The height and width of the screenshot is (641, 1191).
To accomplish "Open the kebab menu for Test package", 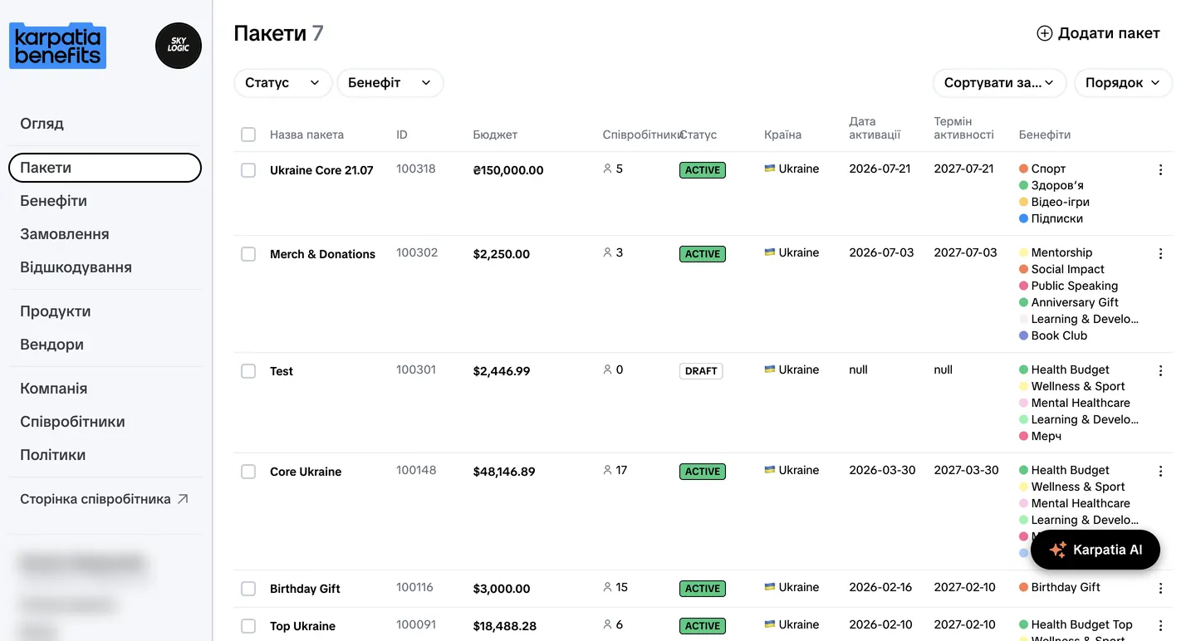I will (x=1160, y=370).
